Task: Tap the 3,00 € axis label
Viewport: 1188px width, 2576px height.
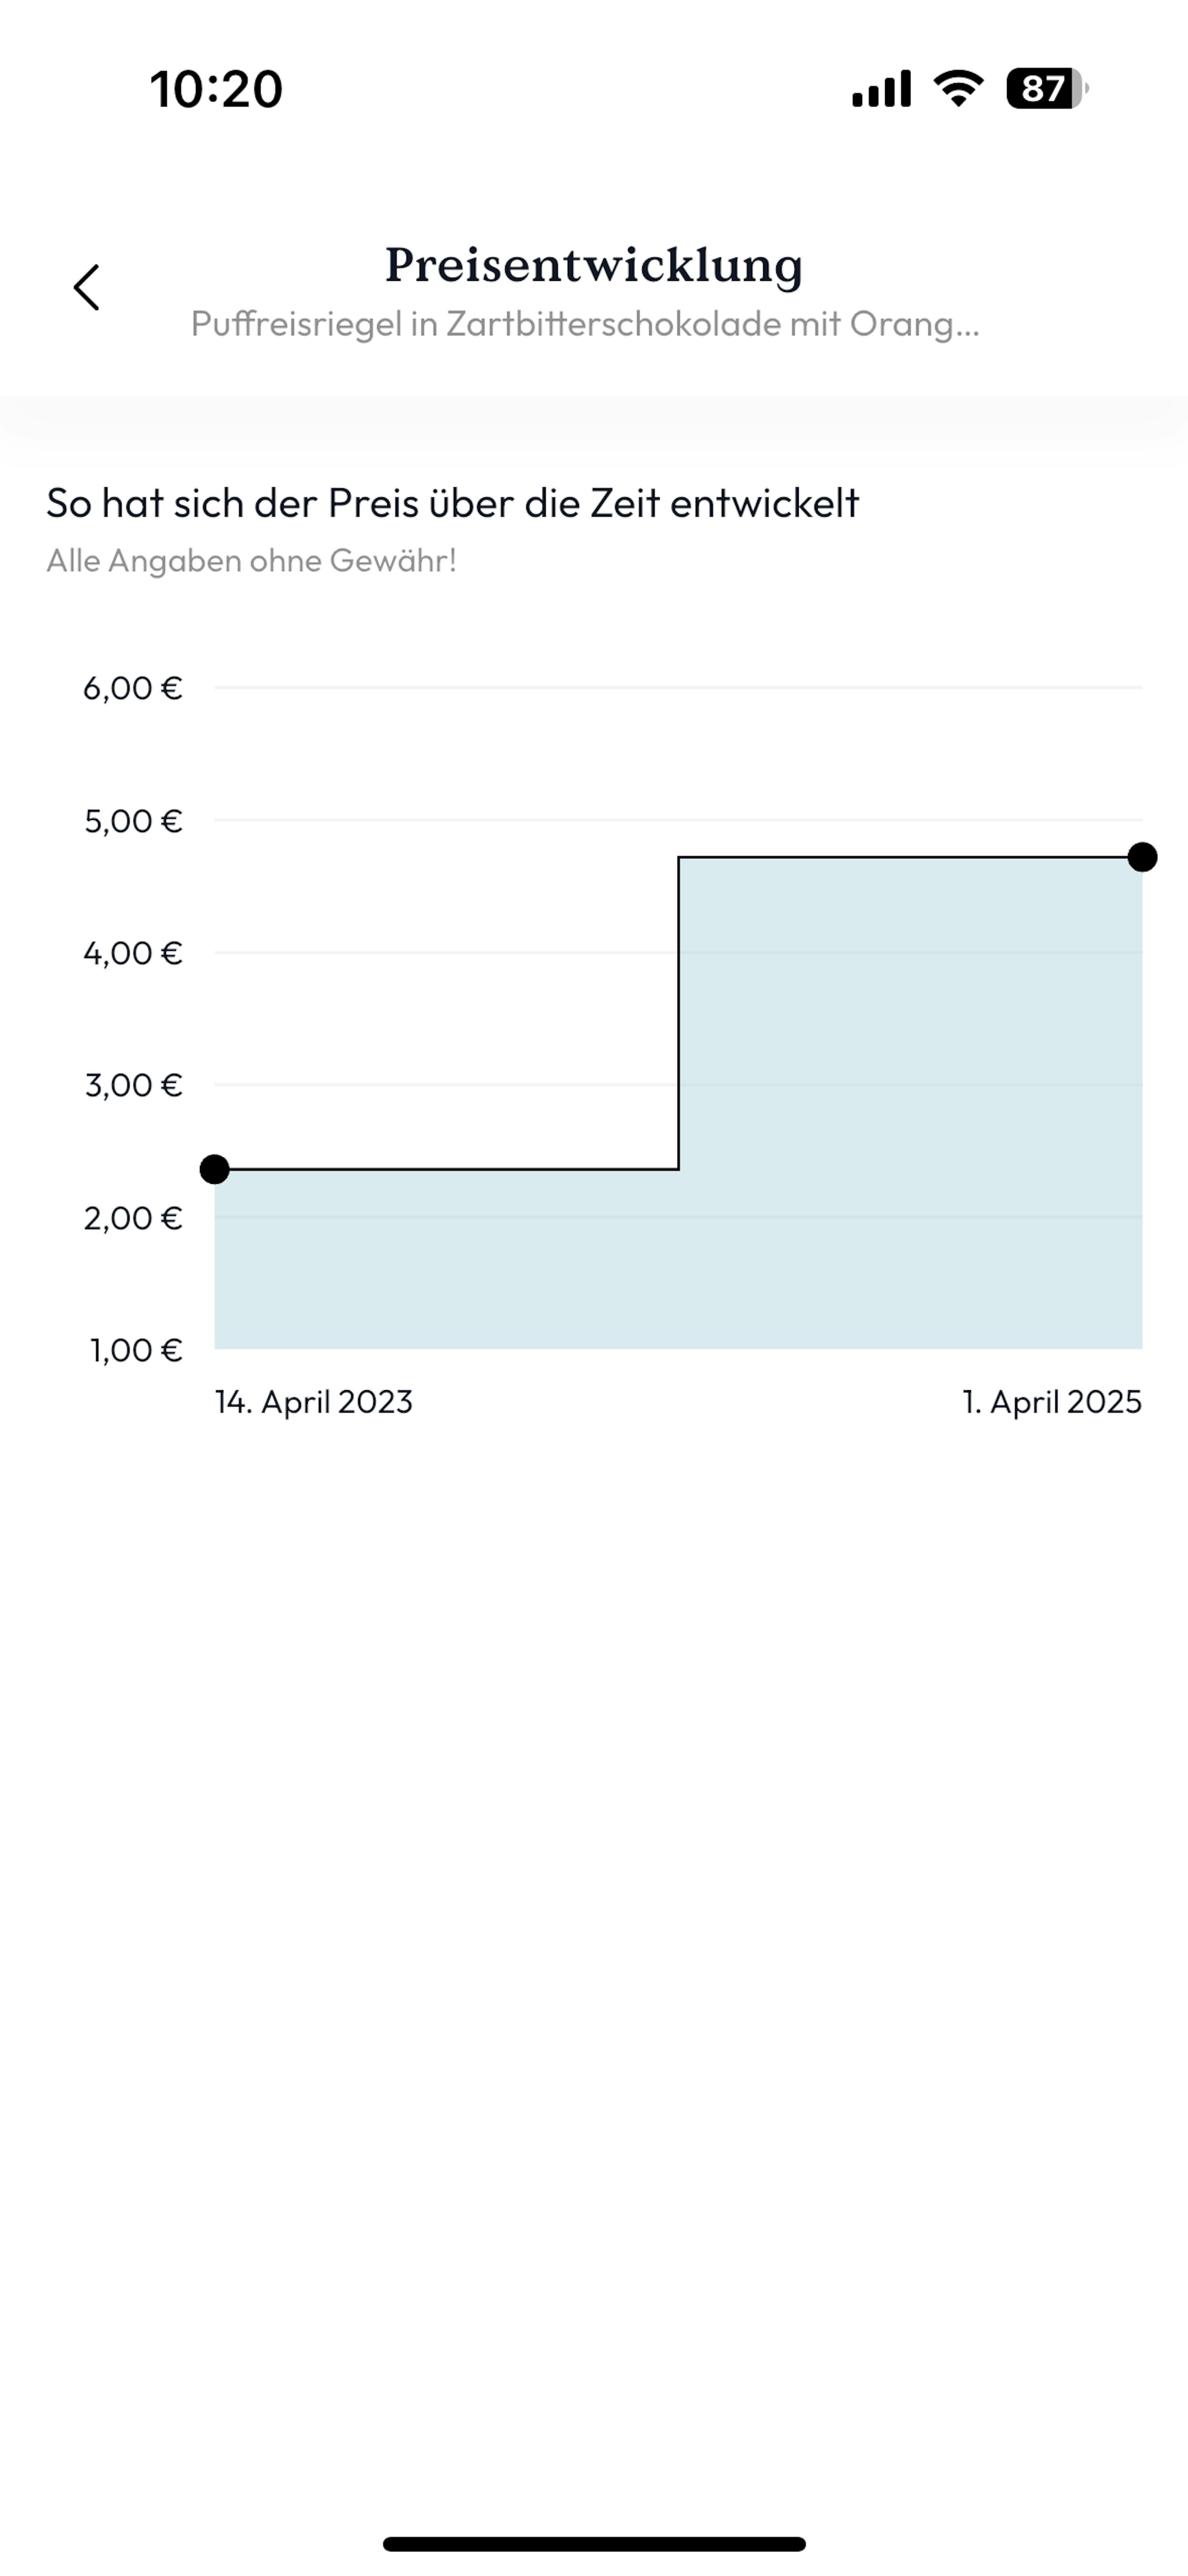Action: tap(133, 1085)
